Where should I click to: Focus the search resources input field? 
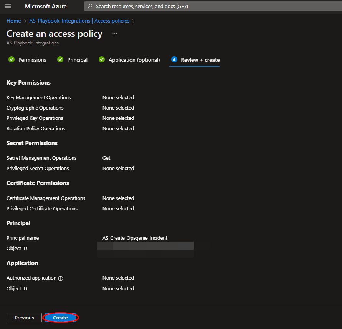coord(213,6)
